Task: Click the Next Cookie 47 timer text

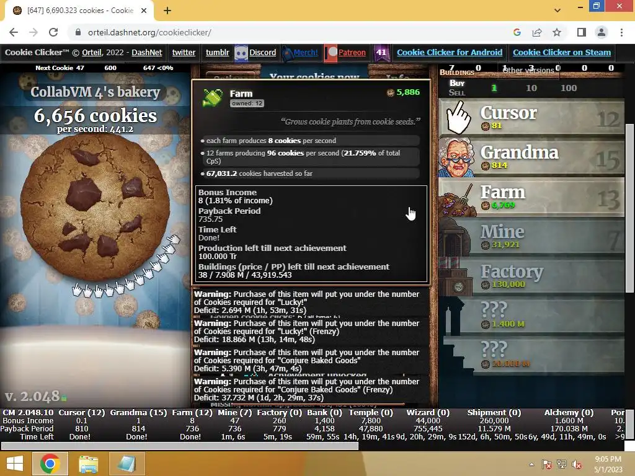Action: 60,68
